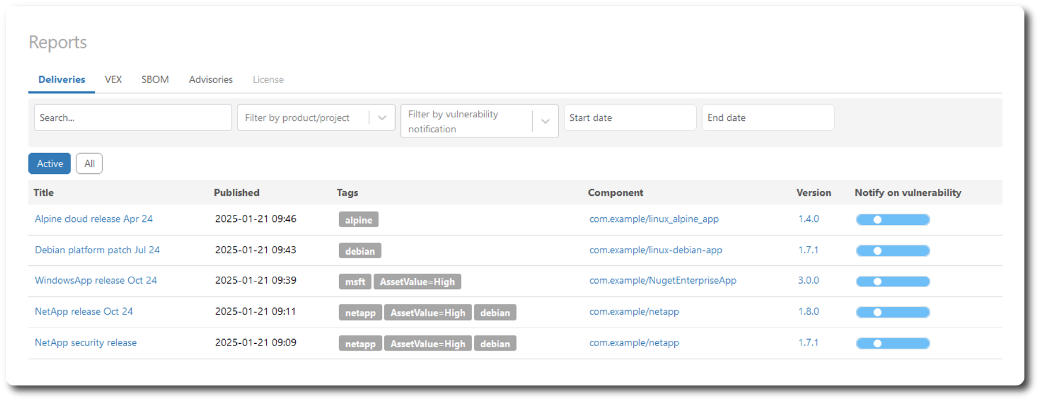Click the alpine tag badge
This screenshot has height=401, width=1040.
tap(358, 220)
